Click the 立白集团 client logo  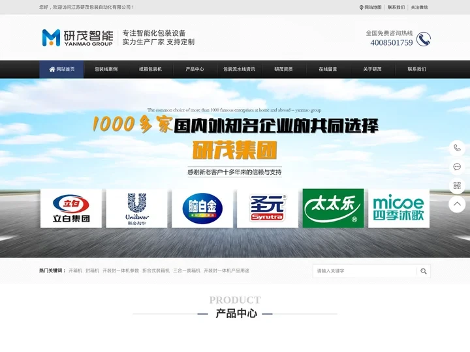71,209
